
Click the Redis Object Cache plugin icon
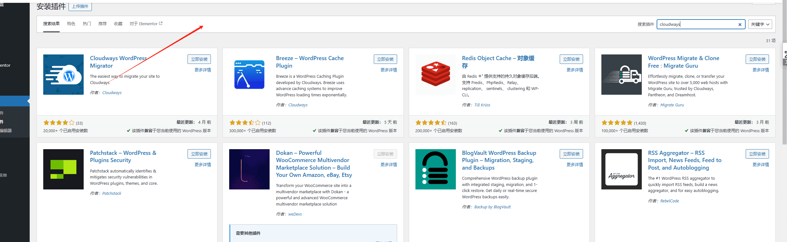point(435,75)
